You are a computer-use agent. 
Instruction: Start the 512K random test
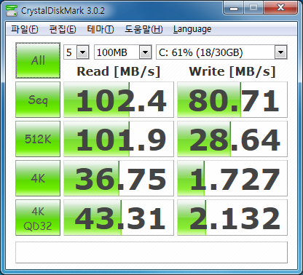(x=38, y=139)
